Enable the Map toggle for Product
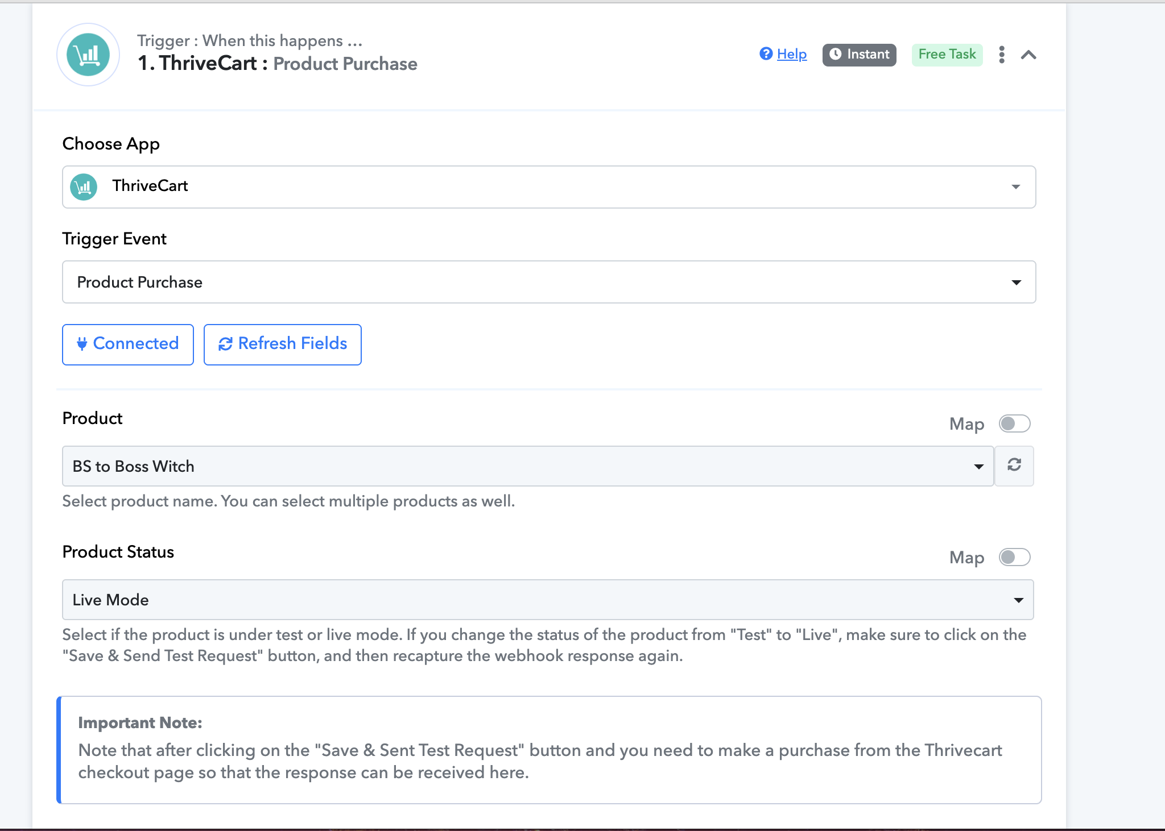 1014,423
